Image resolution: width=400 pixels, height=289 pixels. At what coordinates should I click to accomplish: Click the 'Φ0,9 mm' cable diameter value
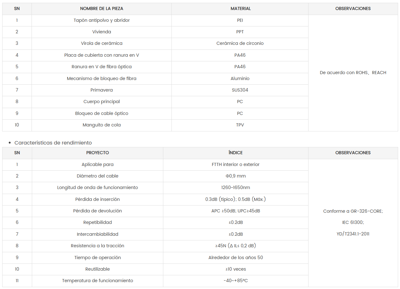click(235, 176)
